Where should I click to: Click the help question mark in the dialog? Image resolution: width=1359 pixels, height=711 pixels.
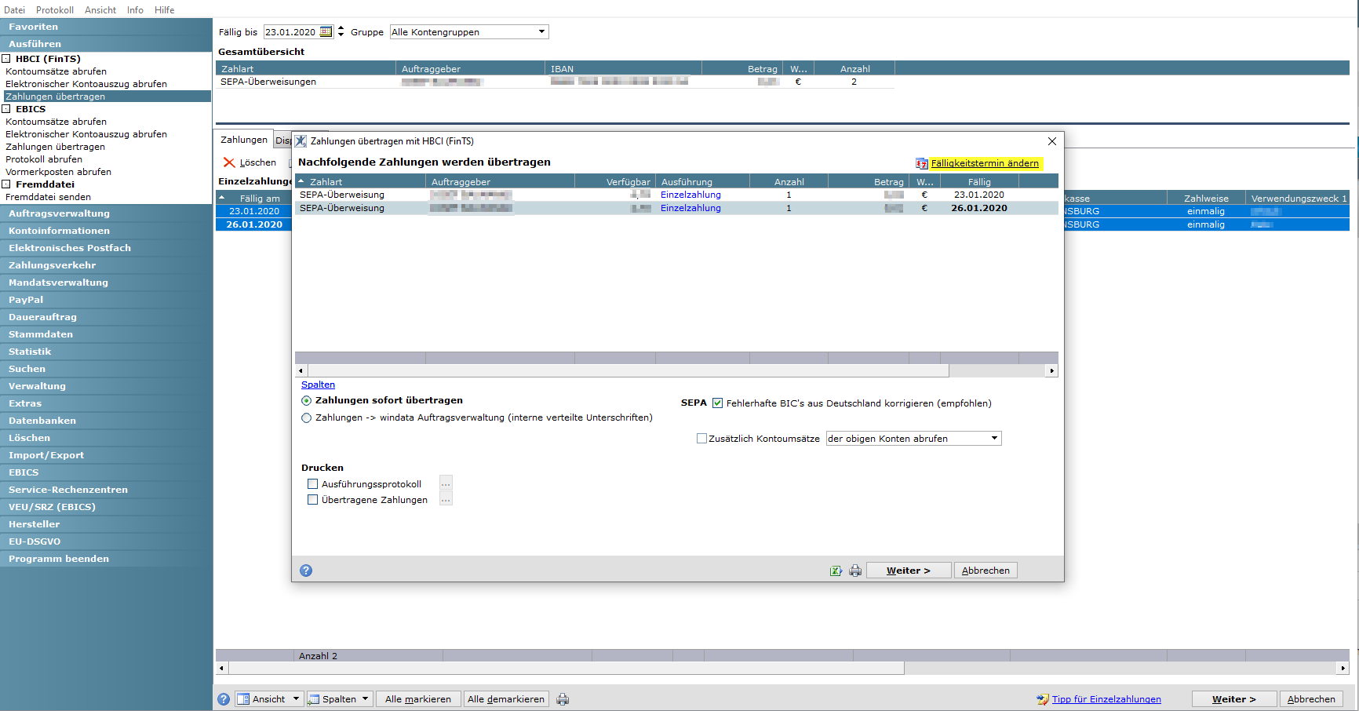pyautogui.click(x=306, y=571)
